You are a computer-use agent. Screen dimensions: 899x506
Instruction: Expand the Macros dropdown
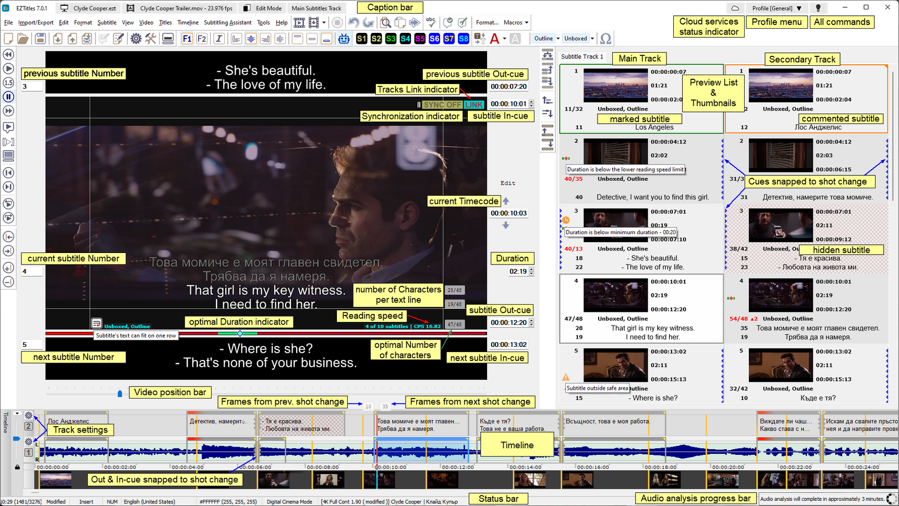click(x=515, y=22)
